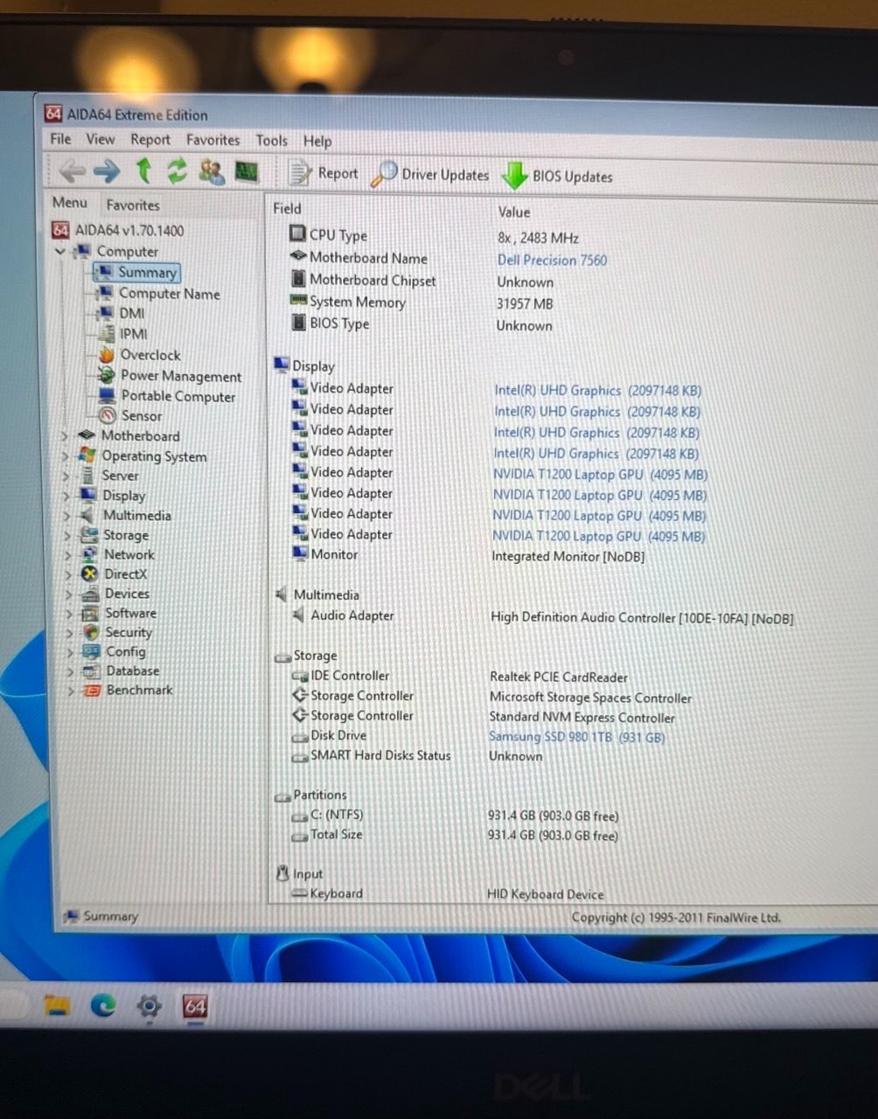Open the Favorites menu in menu bar
Viewport: 878px width, 1119px height.
[x=213, y=140]
